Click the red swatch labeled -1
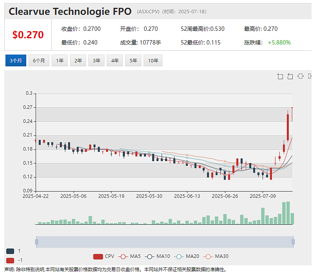The height and width of the screenshot is (277, 315). [x=10, y=260]
